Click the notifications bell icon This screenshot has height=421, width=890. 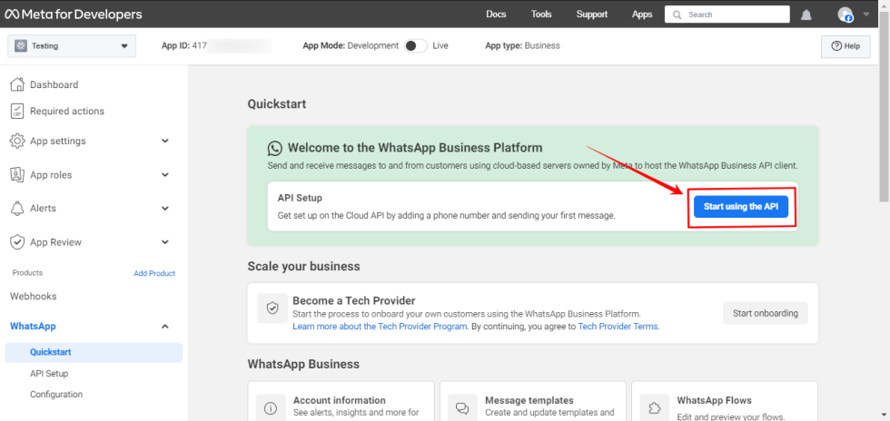point(806,15)
